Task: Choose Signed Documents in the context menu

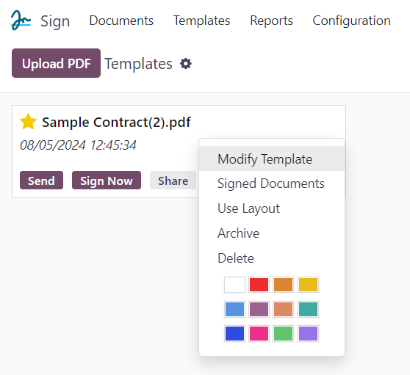Action: tap(272, 183)
